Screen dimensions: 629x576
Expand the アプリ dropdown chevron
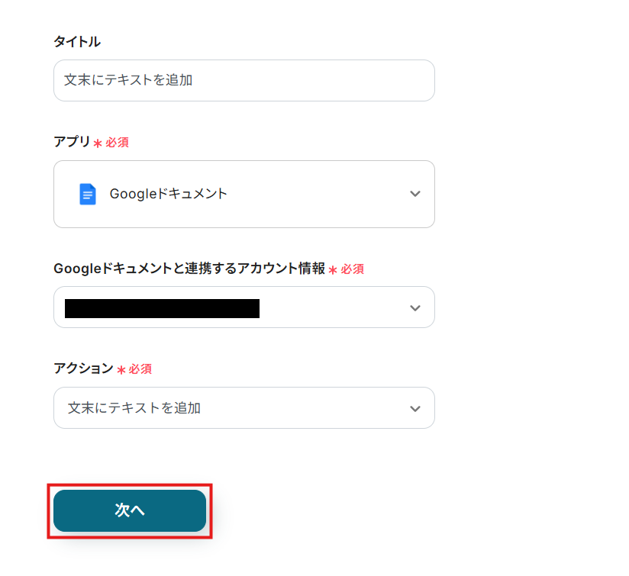click(414, 194)
